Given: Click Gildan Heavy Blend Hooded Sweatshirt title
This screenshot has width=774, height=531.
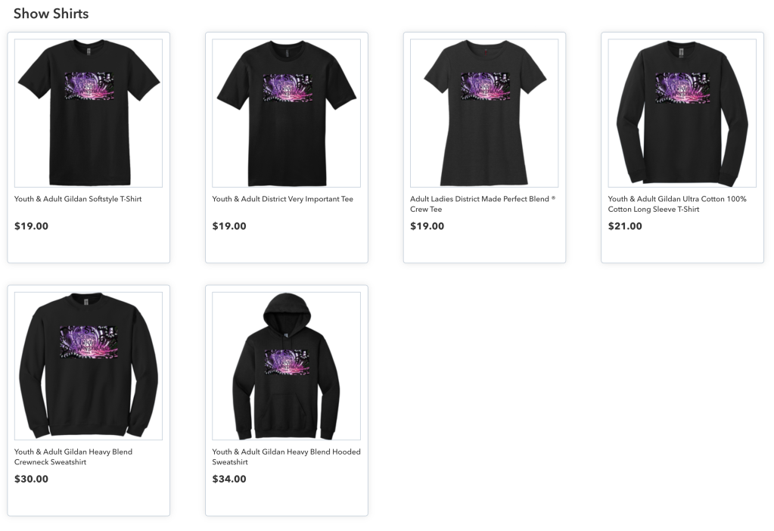Looking at the screenshot, I should point(286,457).
